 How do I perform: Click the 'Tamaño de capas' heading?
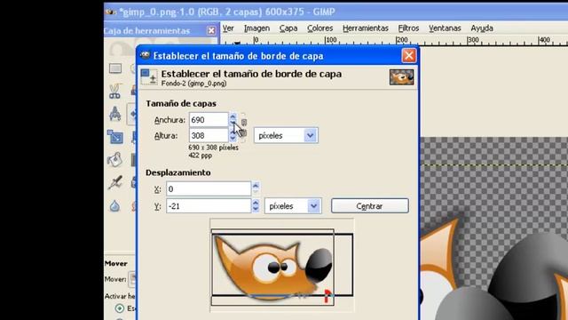pyautogui.click(x=181, y=103)
